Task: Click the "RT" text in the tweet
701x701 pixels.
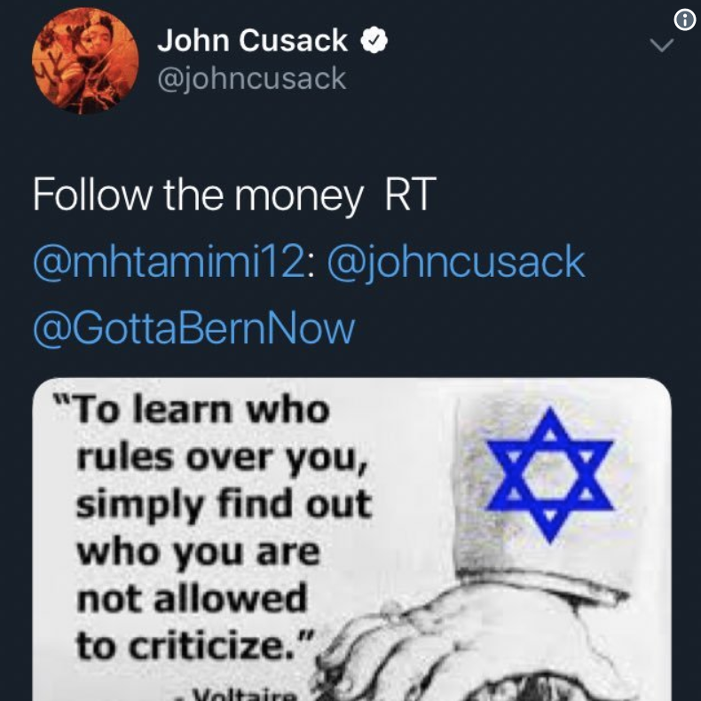Action: click(411, 196)
